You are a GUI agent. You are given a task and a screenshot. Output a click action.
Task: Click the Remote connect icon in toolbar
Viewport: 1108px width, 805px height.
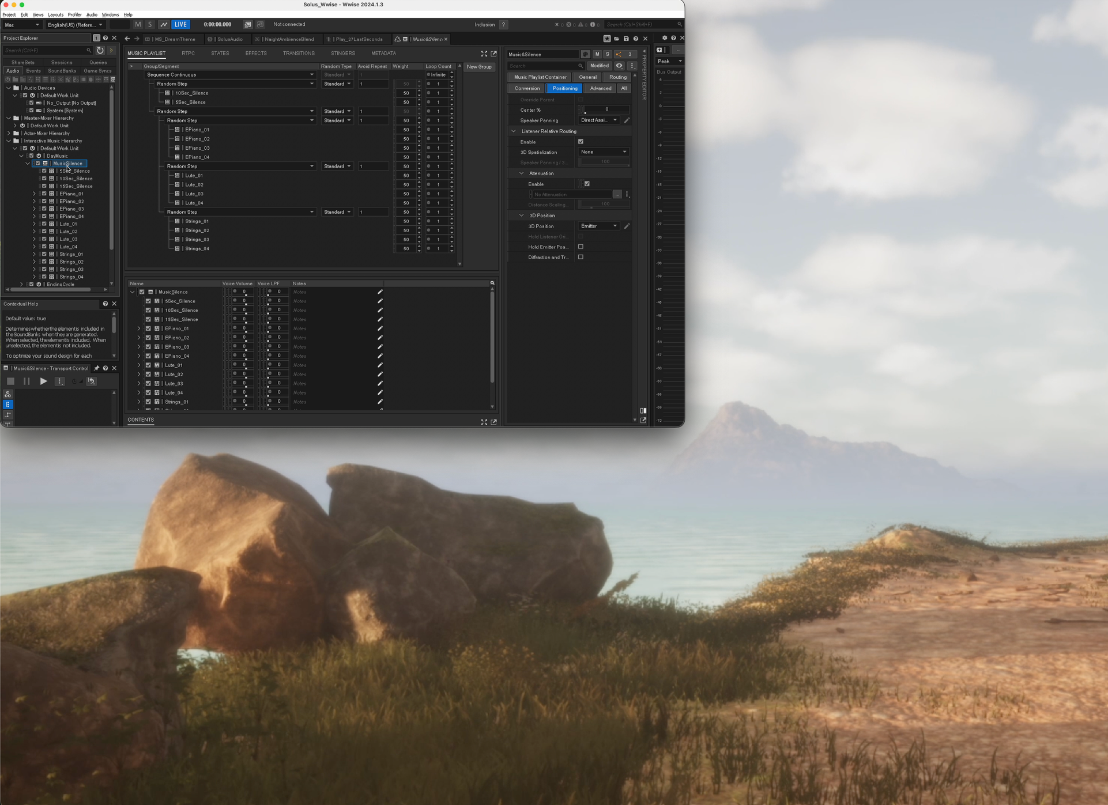[248, 25]
